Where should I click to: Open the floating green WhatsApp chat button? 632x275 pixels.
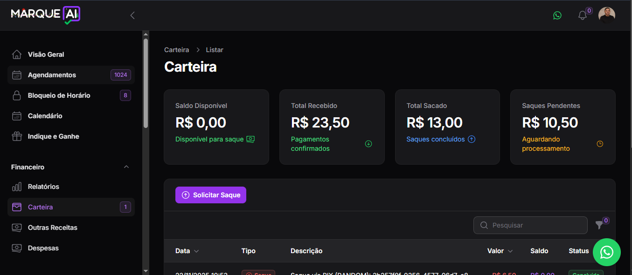pyautogui.click(x=607, y=252)
